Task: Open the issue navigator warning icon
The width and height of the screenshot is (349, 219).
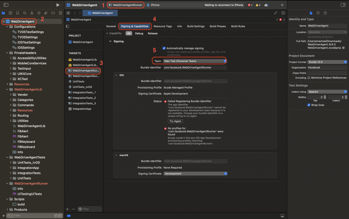Action: (32, 13)
